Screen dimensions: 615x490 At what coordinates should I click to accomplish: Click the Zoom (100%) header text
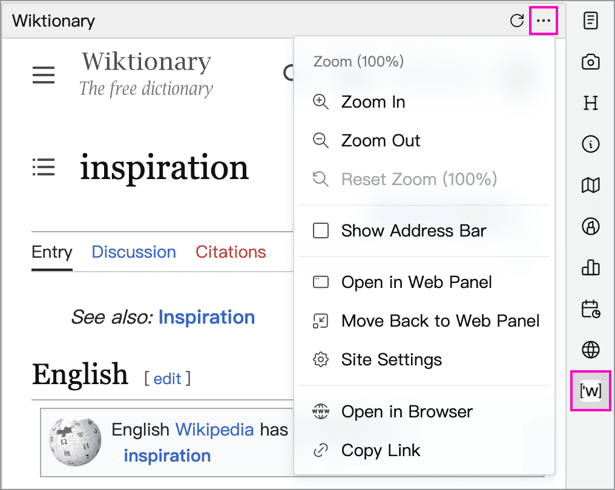pos(358,62)
